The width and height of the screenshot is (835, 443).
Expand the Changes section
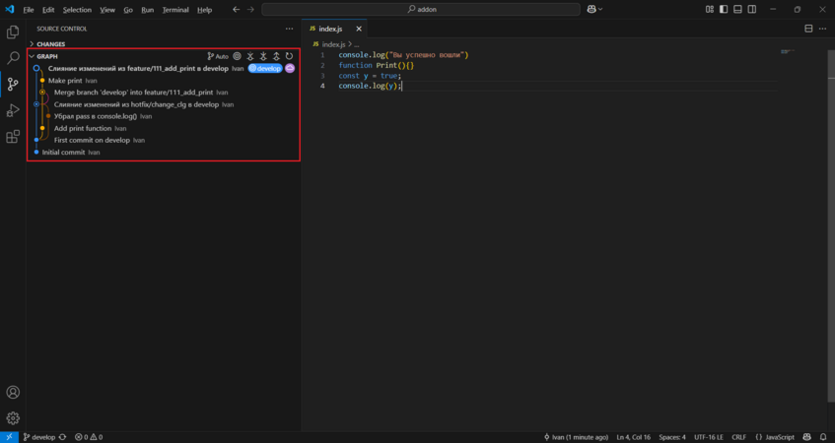tap(50, 44)
